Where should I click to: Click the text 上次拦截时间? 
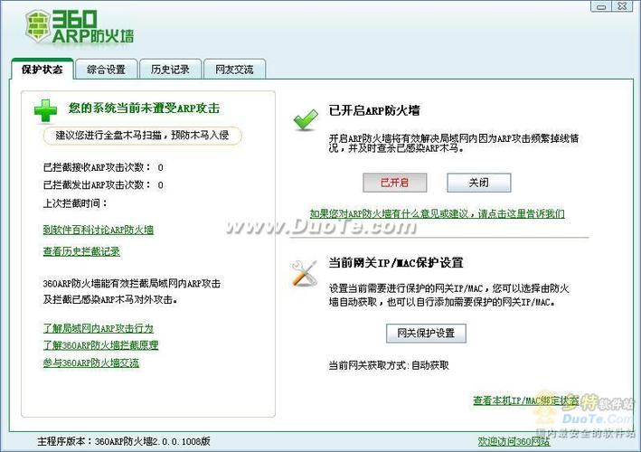pyautogui.click(x=75, y=203)
